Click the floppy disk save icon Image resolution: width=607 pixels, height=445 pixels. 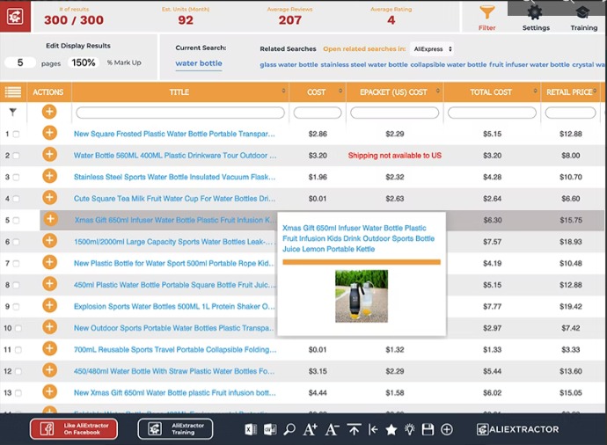click(x=428, y=429)
